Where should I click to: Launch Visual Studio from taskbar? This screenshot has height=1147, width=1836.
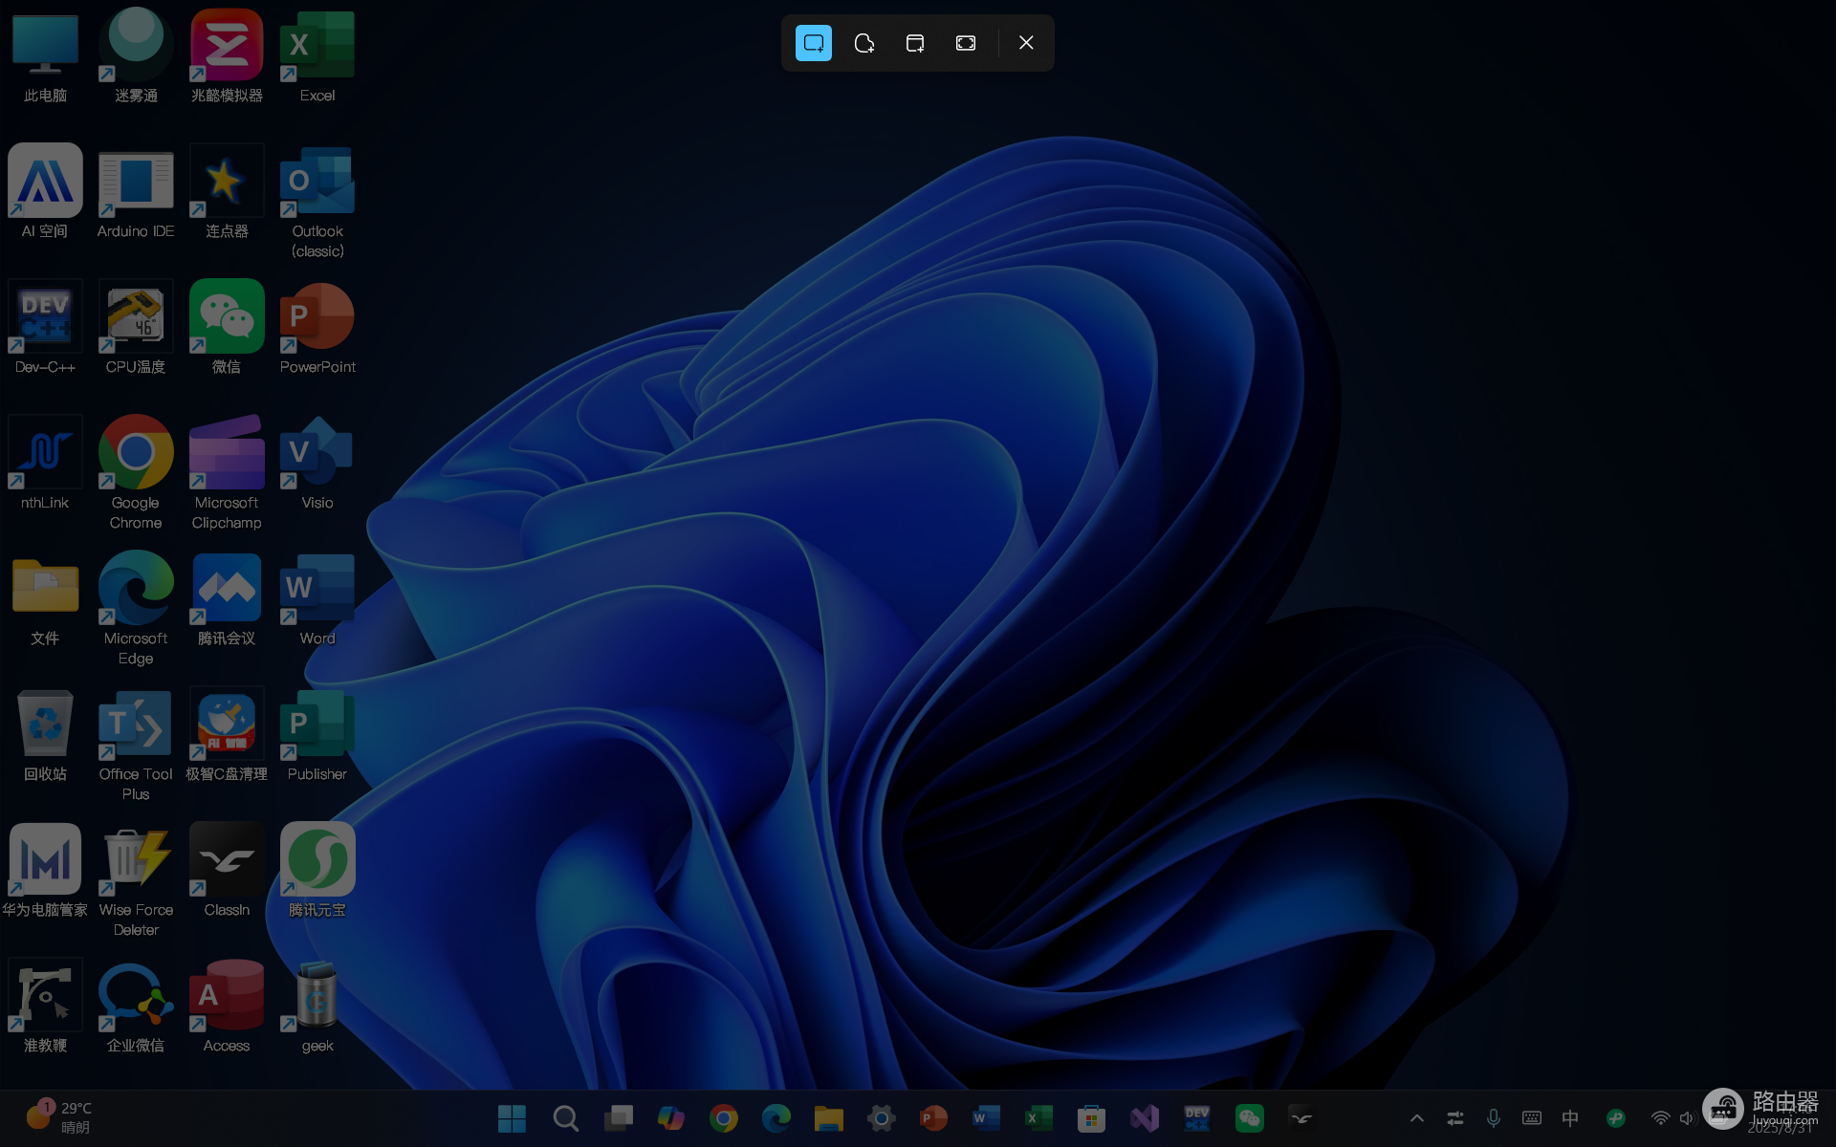pos(1144,1117)
